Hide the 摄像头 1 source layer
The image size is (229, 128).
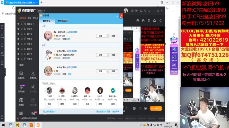coord(18,24)
